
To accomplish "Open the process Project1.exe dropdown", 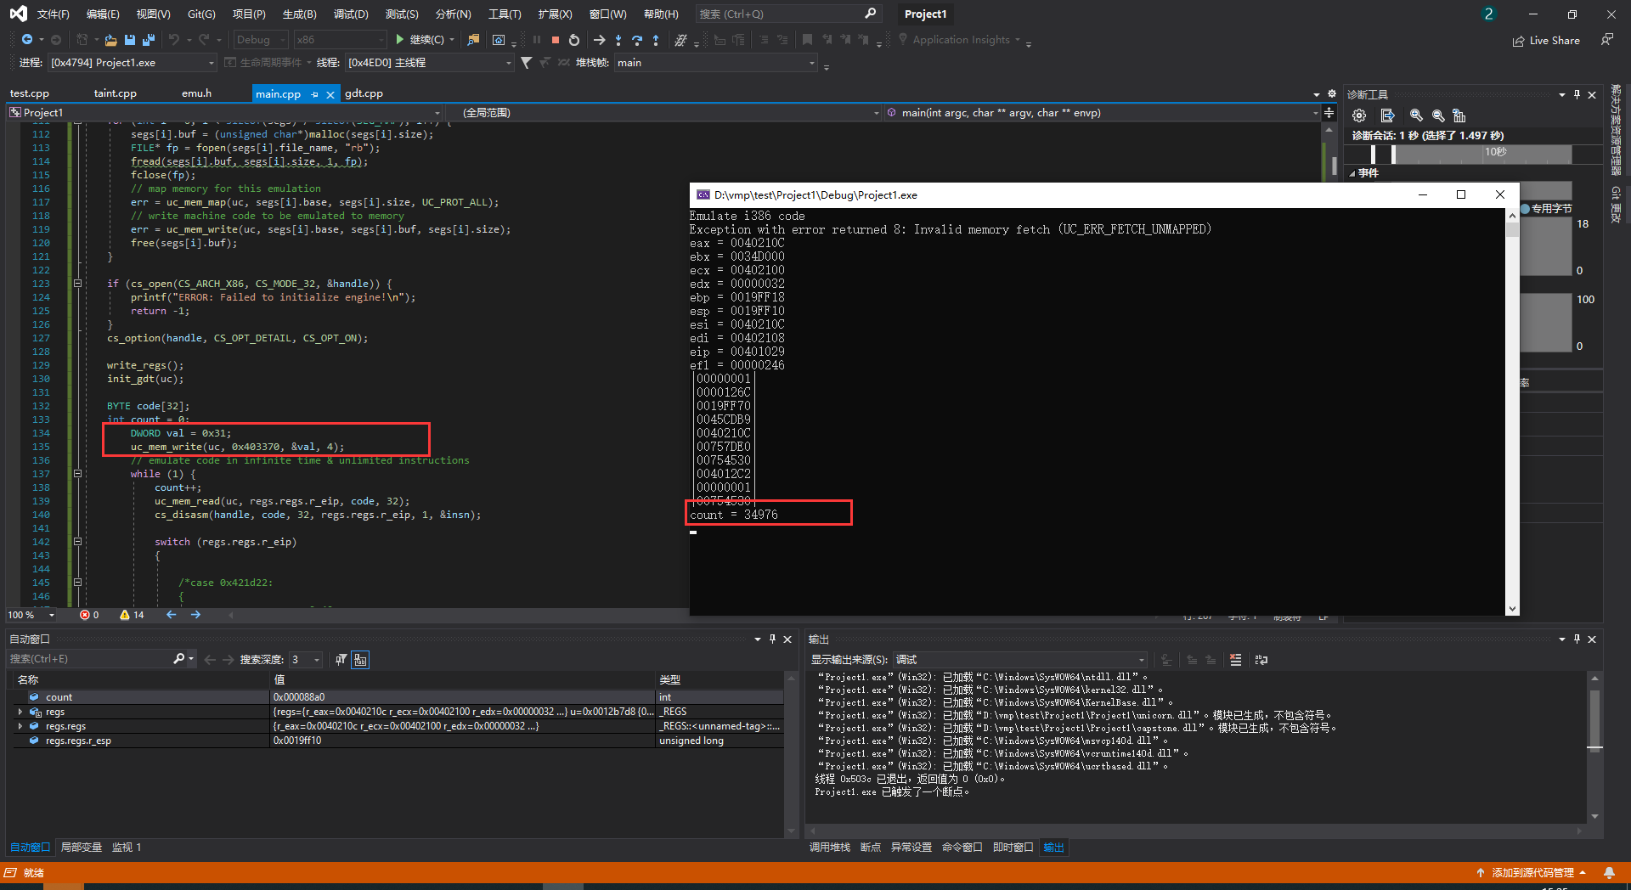I will click(132, 63).
